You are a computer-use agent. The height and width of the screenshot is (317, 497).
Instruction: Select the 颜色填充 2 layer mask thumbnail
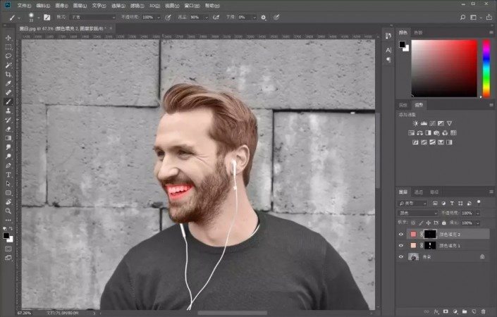[x=429, y=234]
